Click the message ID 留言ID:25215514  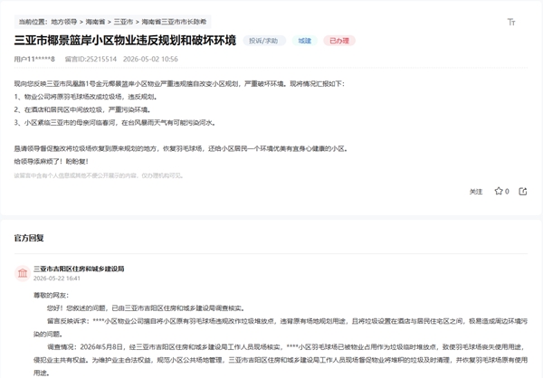pyautogui.click(x=90, y=59)
